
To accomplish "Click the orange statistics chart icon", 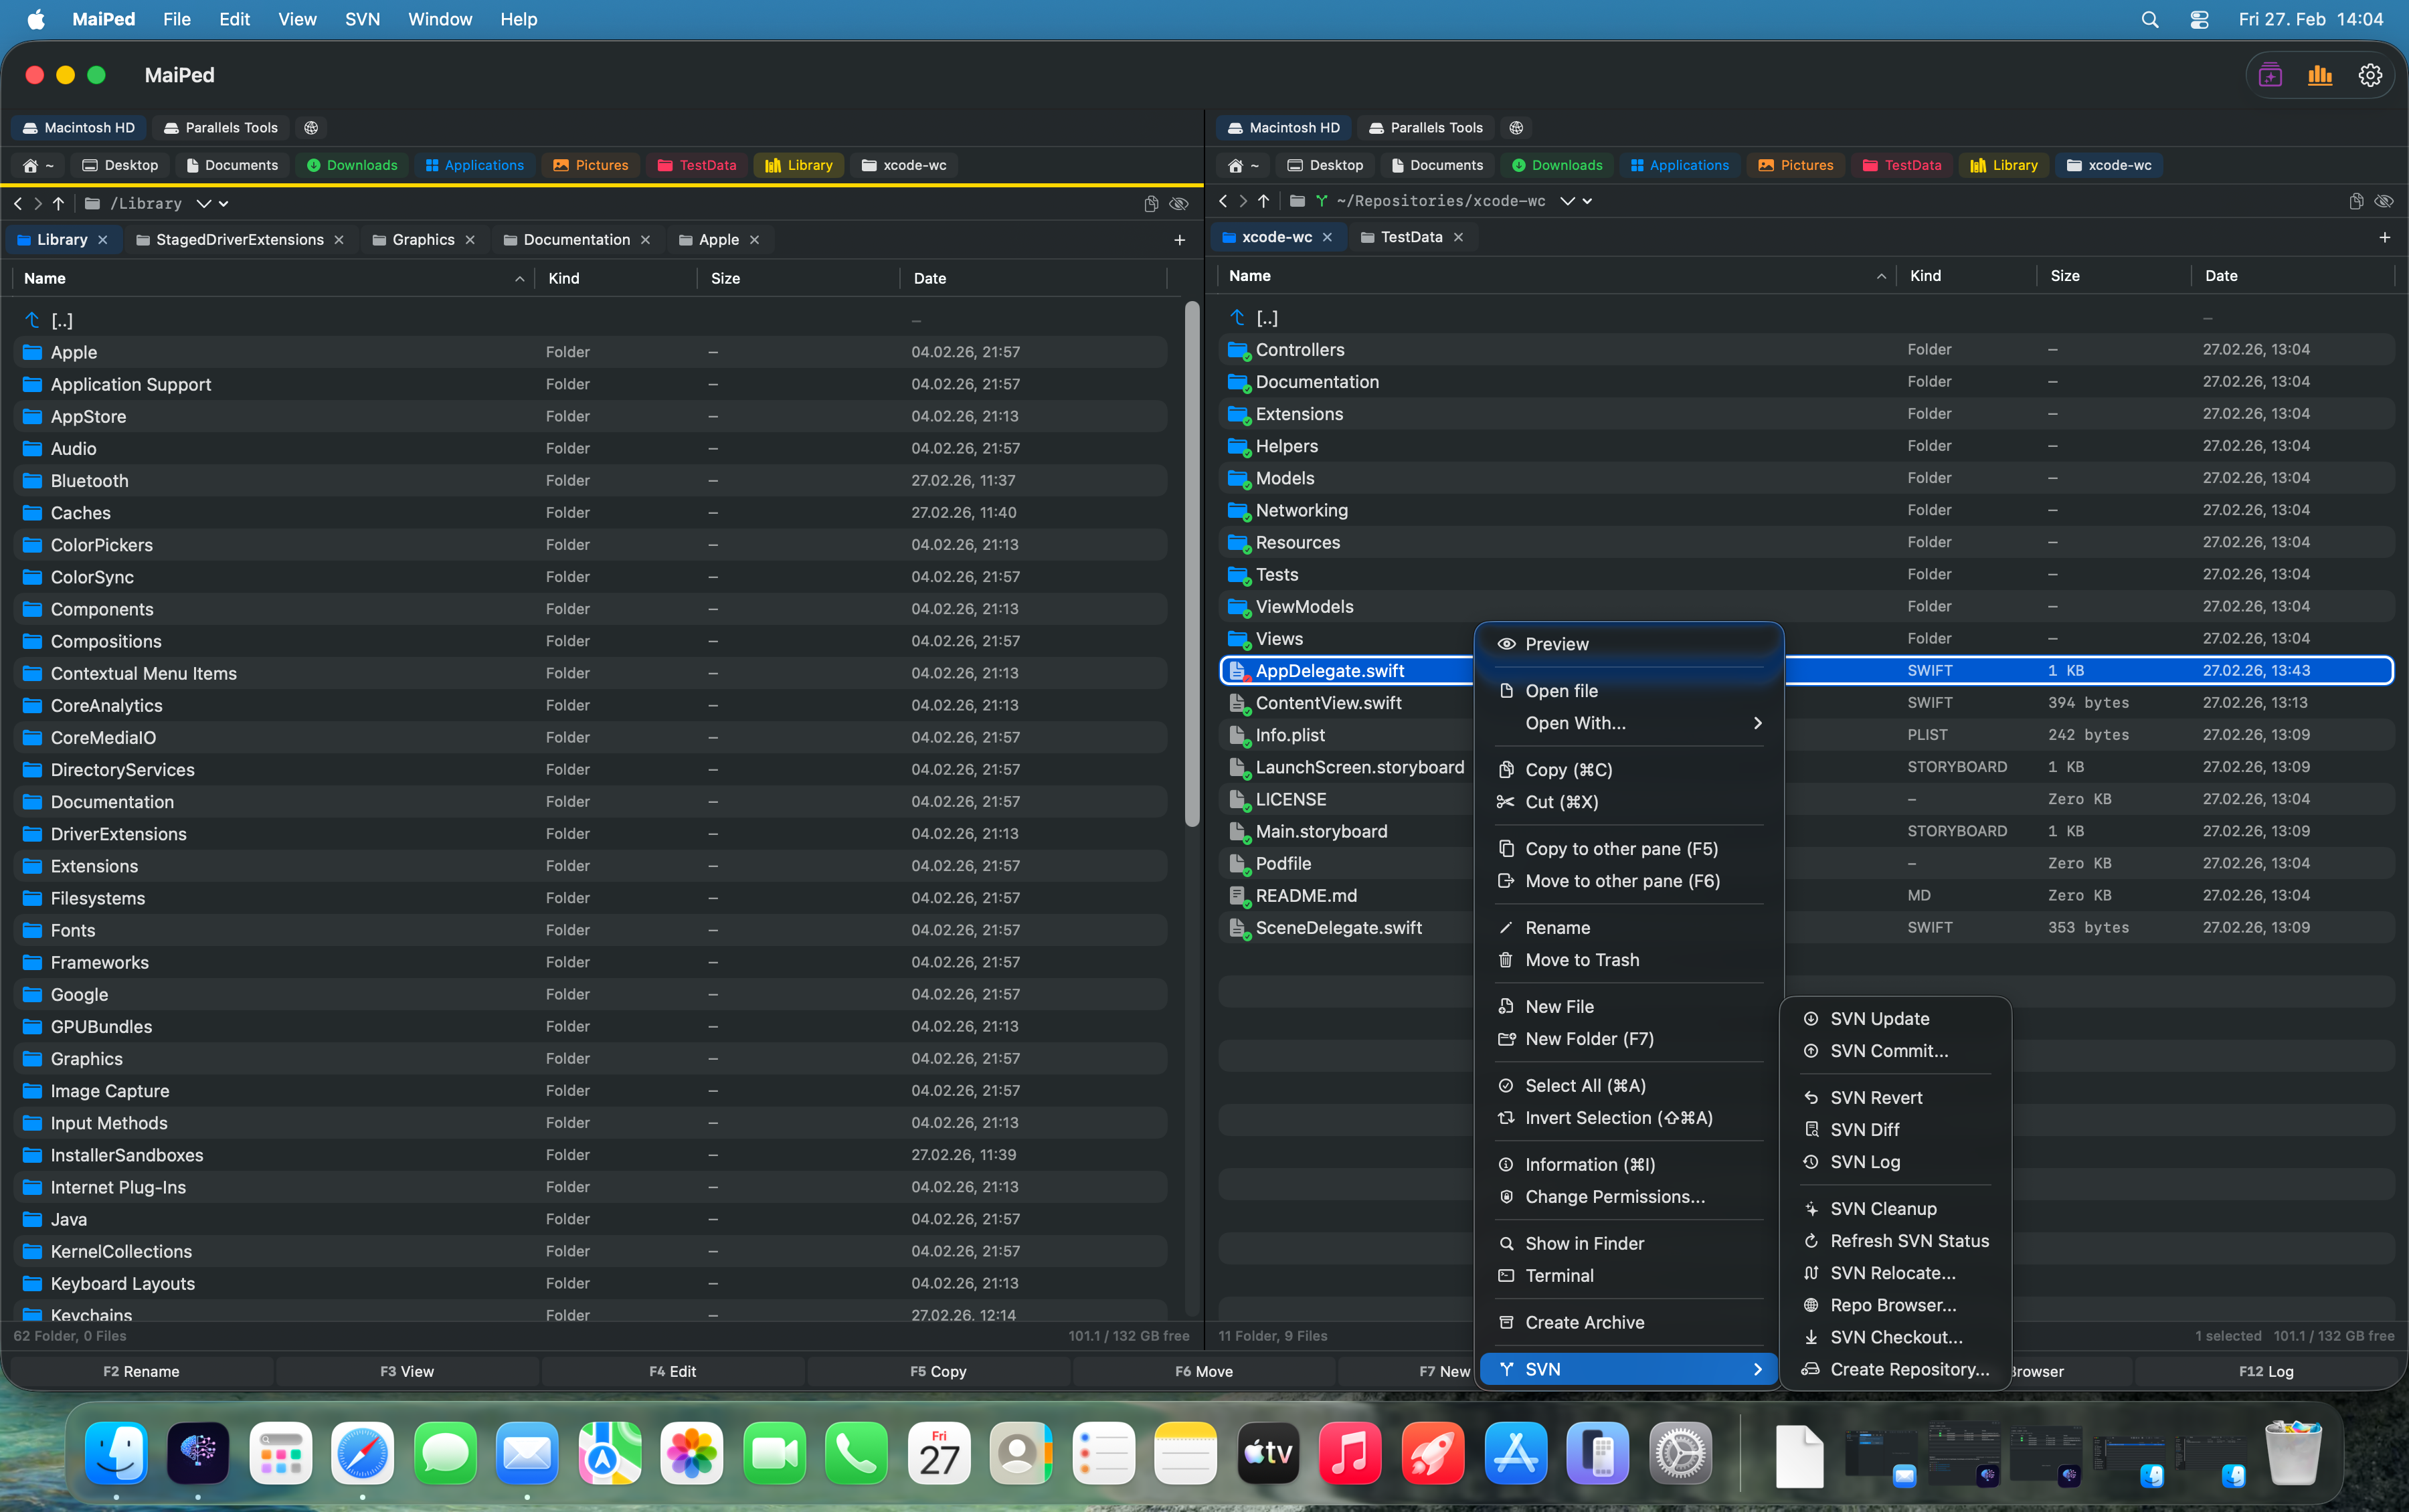I will pos(2320,75).
